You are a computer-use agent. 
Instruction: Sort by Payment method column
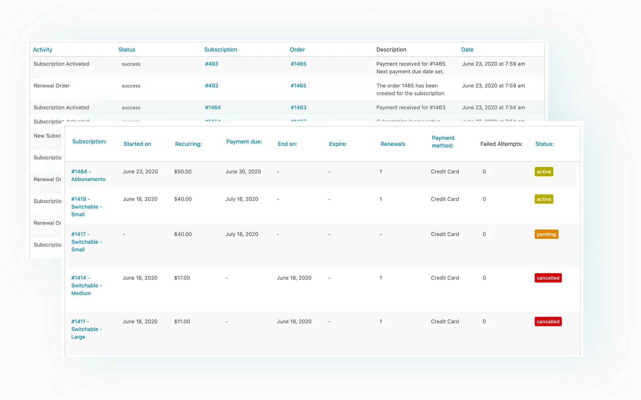click(443, 142)
